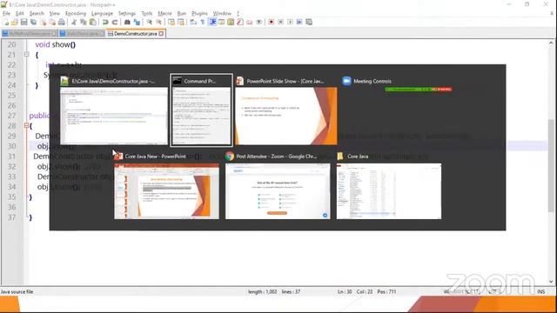Open the View menu
Screen dimensions: 557x313
click(x=54, y=13)
